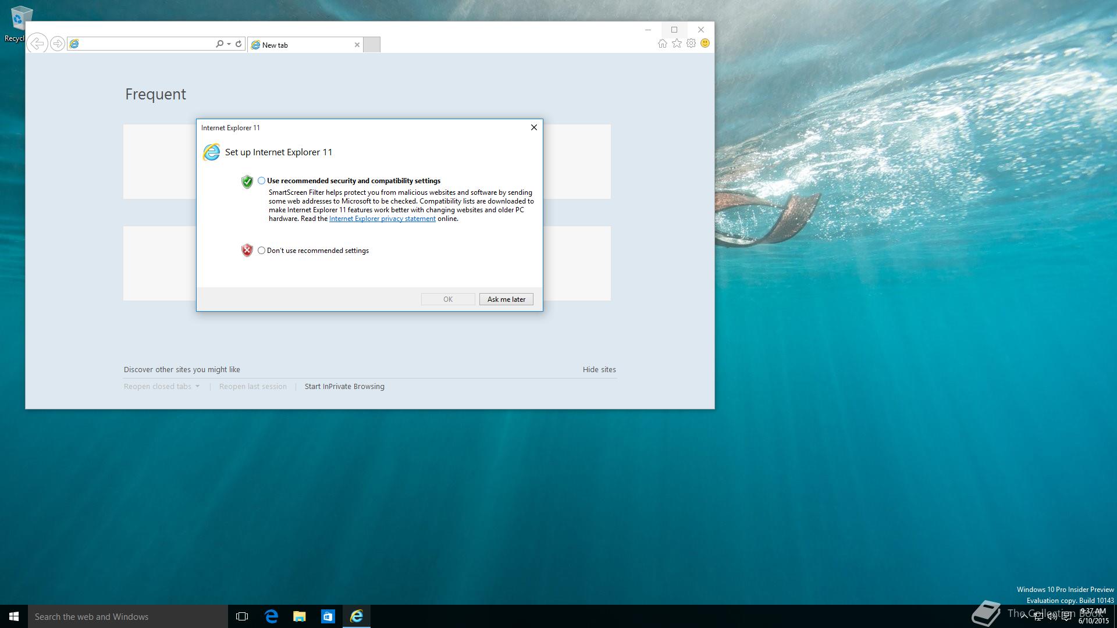Click Reopen last session link
This screenshot has height=628, width=1117.
253,387
